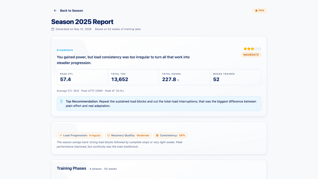Click 'Average CTL 39.6' summary line
The height and width of the screenshot is (179, 318).
tap(90, 91)
